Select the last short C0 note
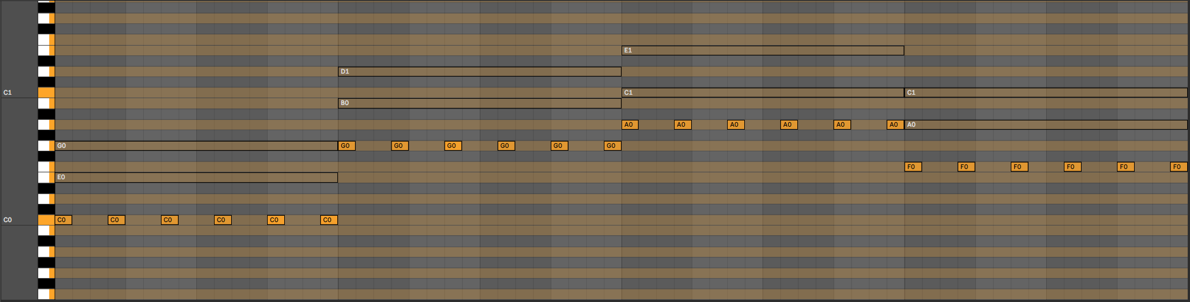 coord(329,220)
